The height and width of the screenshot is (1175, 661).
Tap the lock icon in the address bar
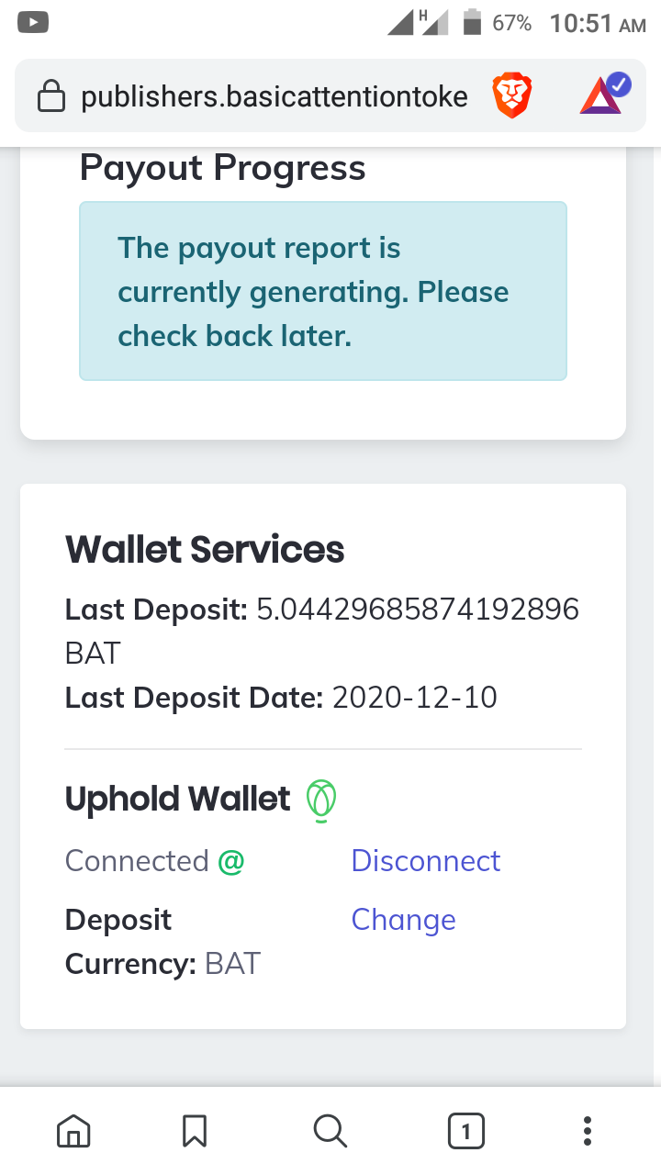51,96
